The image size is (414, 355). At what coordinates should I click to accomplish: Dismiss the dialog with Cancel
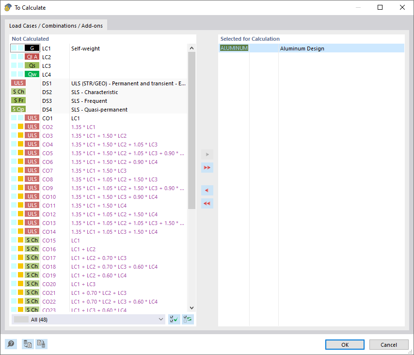pyautogui.click(x=389, y=344)
